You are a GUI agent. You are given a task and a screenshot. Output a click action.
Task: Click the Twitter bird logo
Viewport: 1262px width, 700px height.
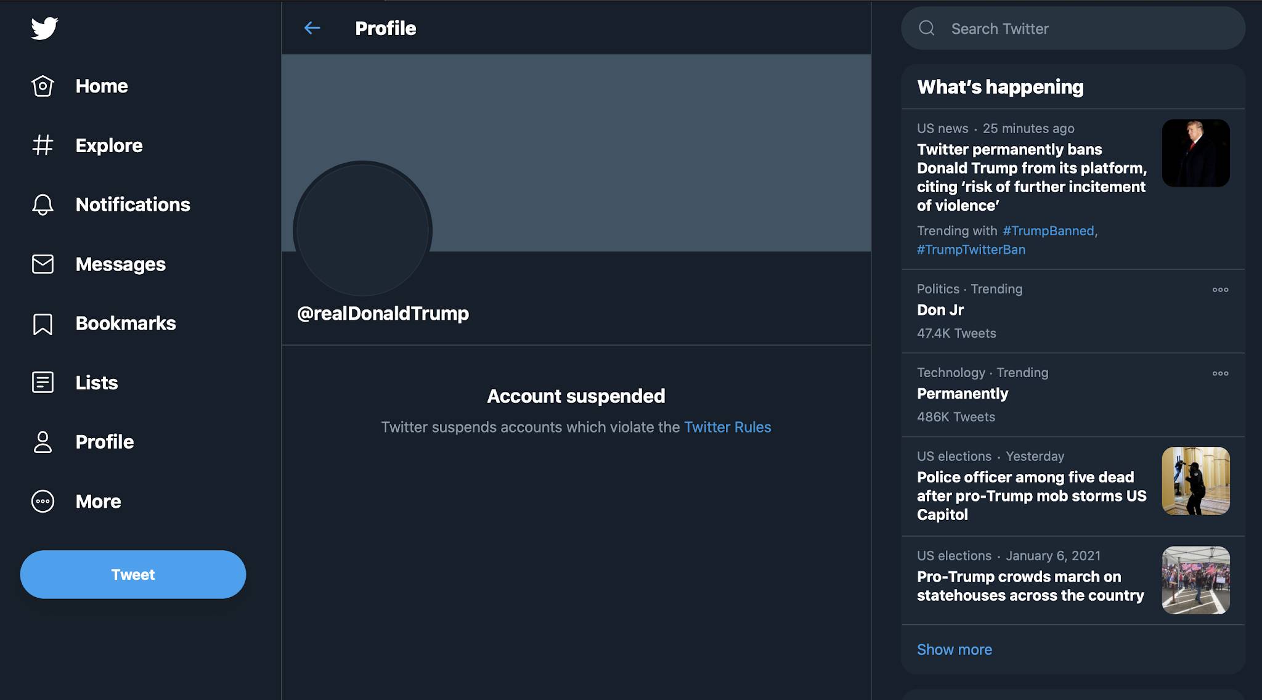(x=44, y=28)
